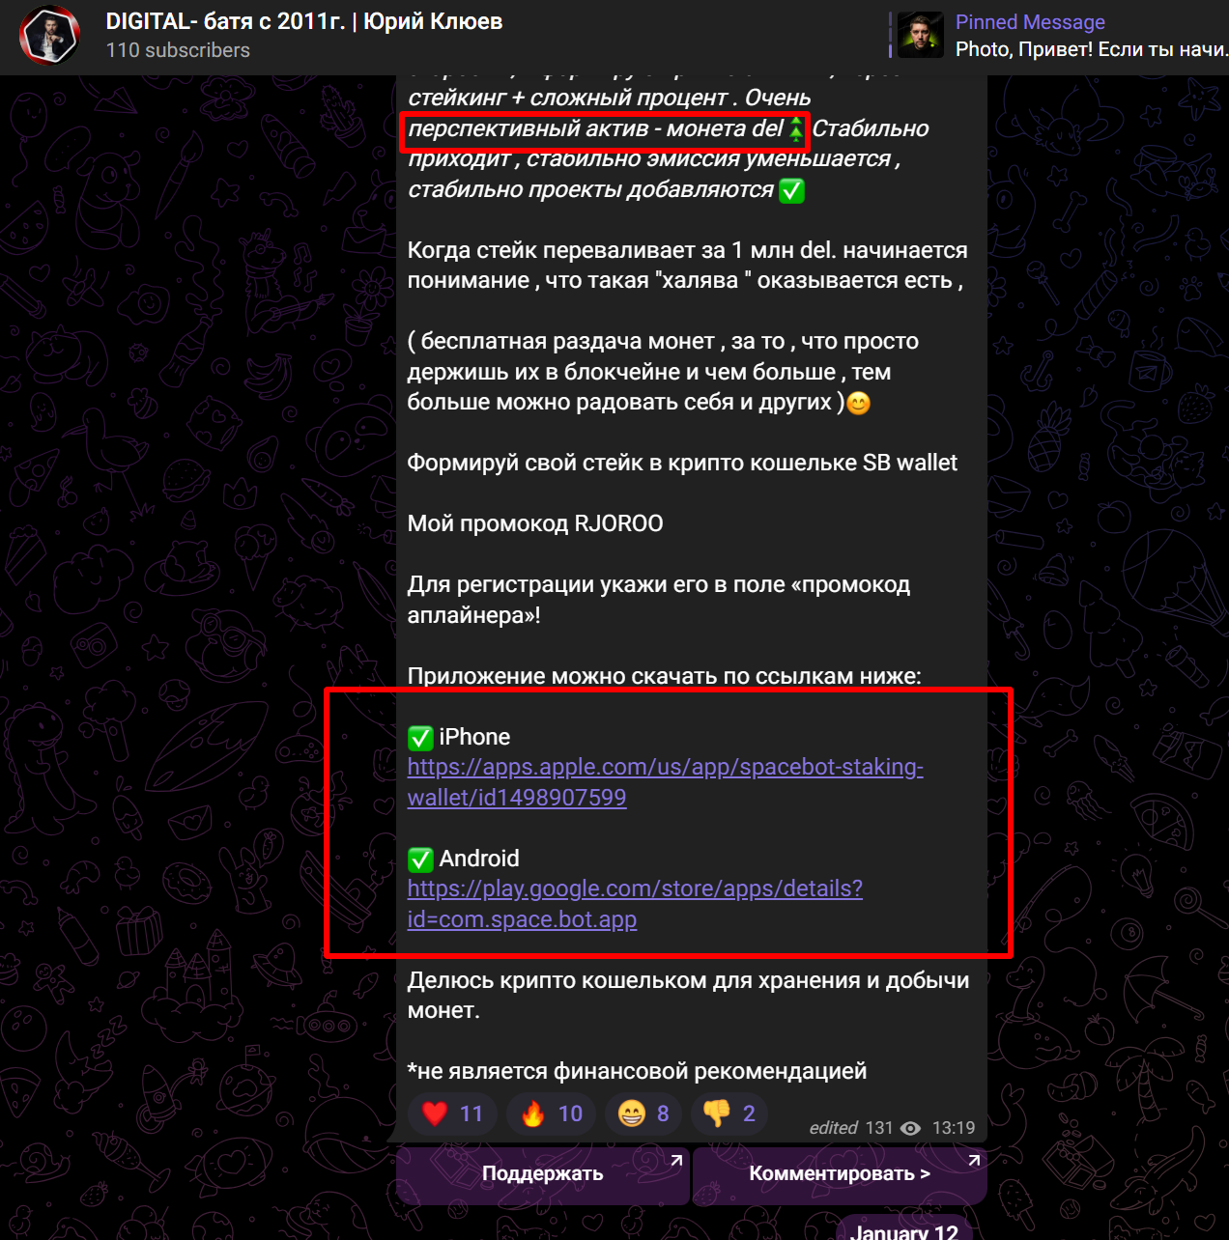The width and height of the screenshot is (1229, 1240).
Task: Open the Google Play com.space.bot.app link
Action: (x=635, y=904)
